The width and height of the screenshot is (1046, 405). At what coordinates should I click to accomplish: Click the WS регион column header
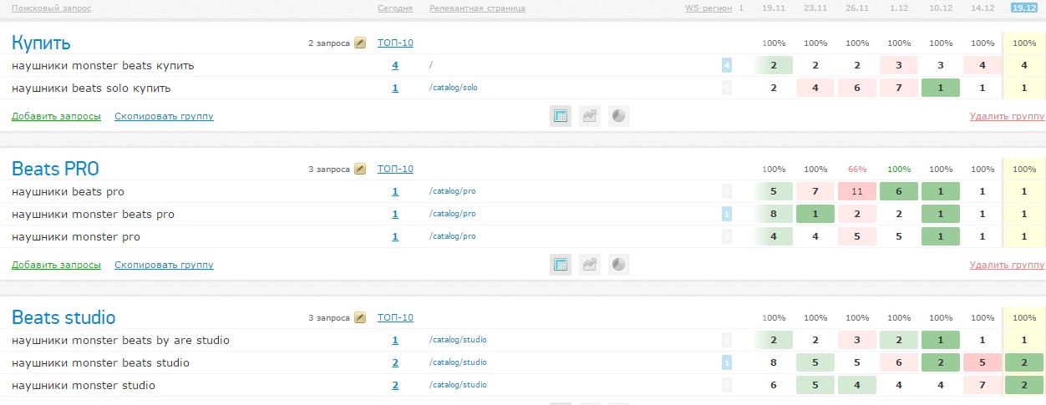708,8
